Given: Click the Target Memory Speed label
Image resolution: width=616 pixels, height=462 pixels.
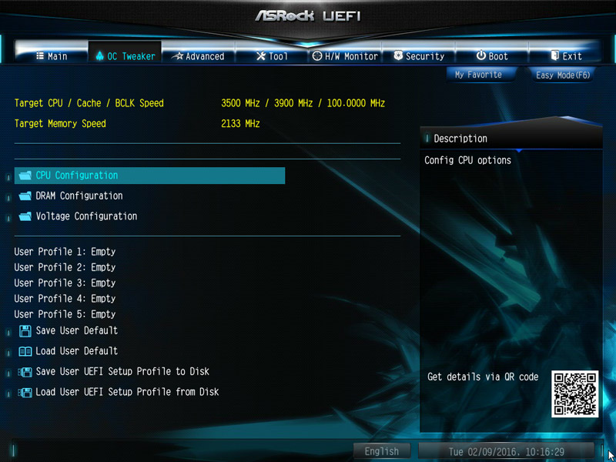Looking at the screenshot, I should [60, 124].
